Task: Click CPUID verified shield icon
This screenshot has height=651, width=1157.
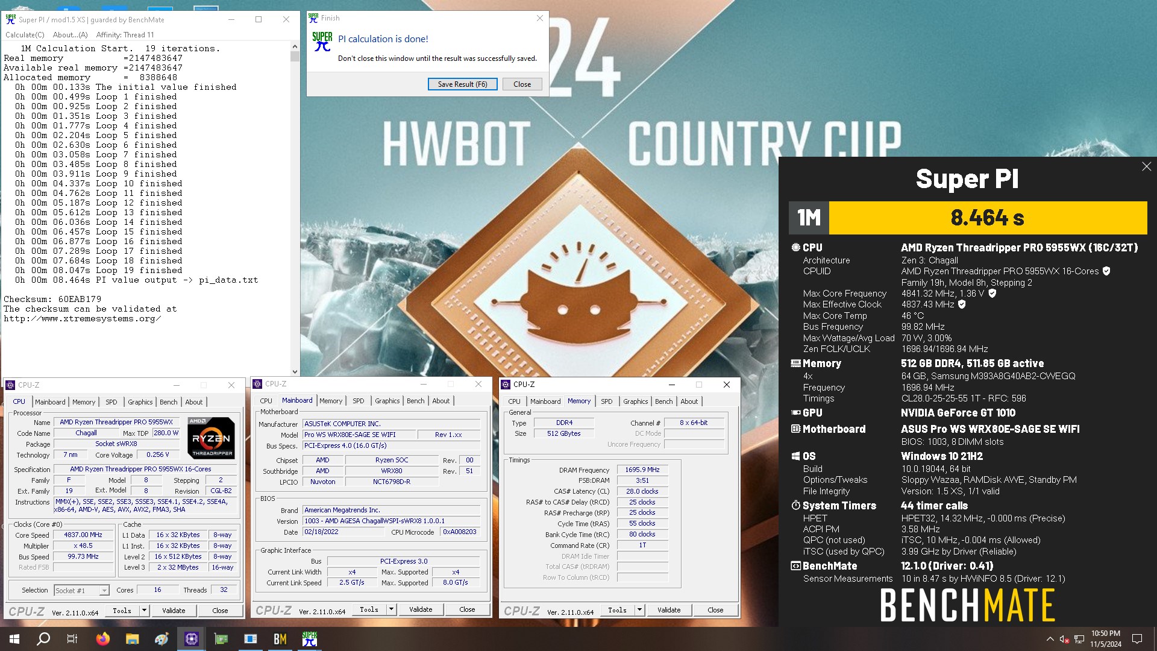Action: point(1106,271)
